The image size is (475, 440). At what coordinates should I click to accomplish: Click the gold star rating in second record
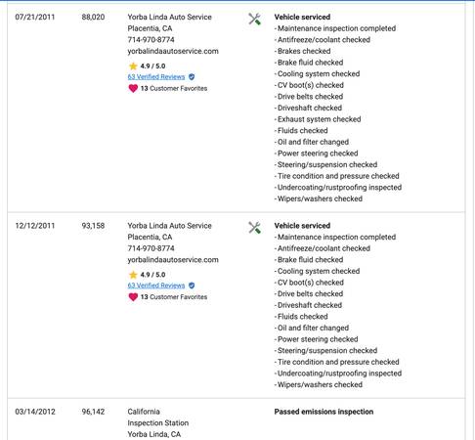click(x=133, y=275)
